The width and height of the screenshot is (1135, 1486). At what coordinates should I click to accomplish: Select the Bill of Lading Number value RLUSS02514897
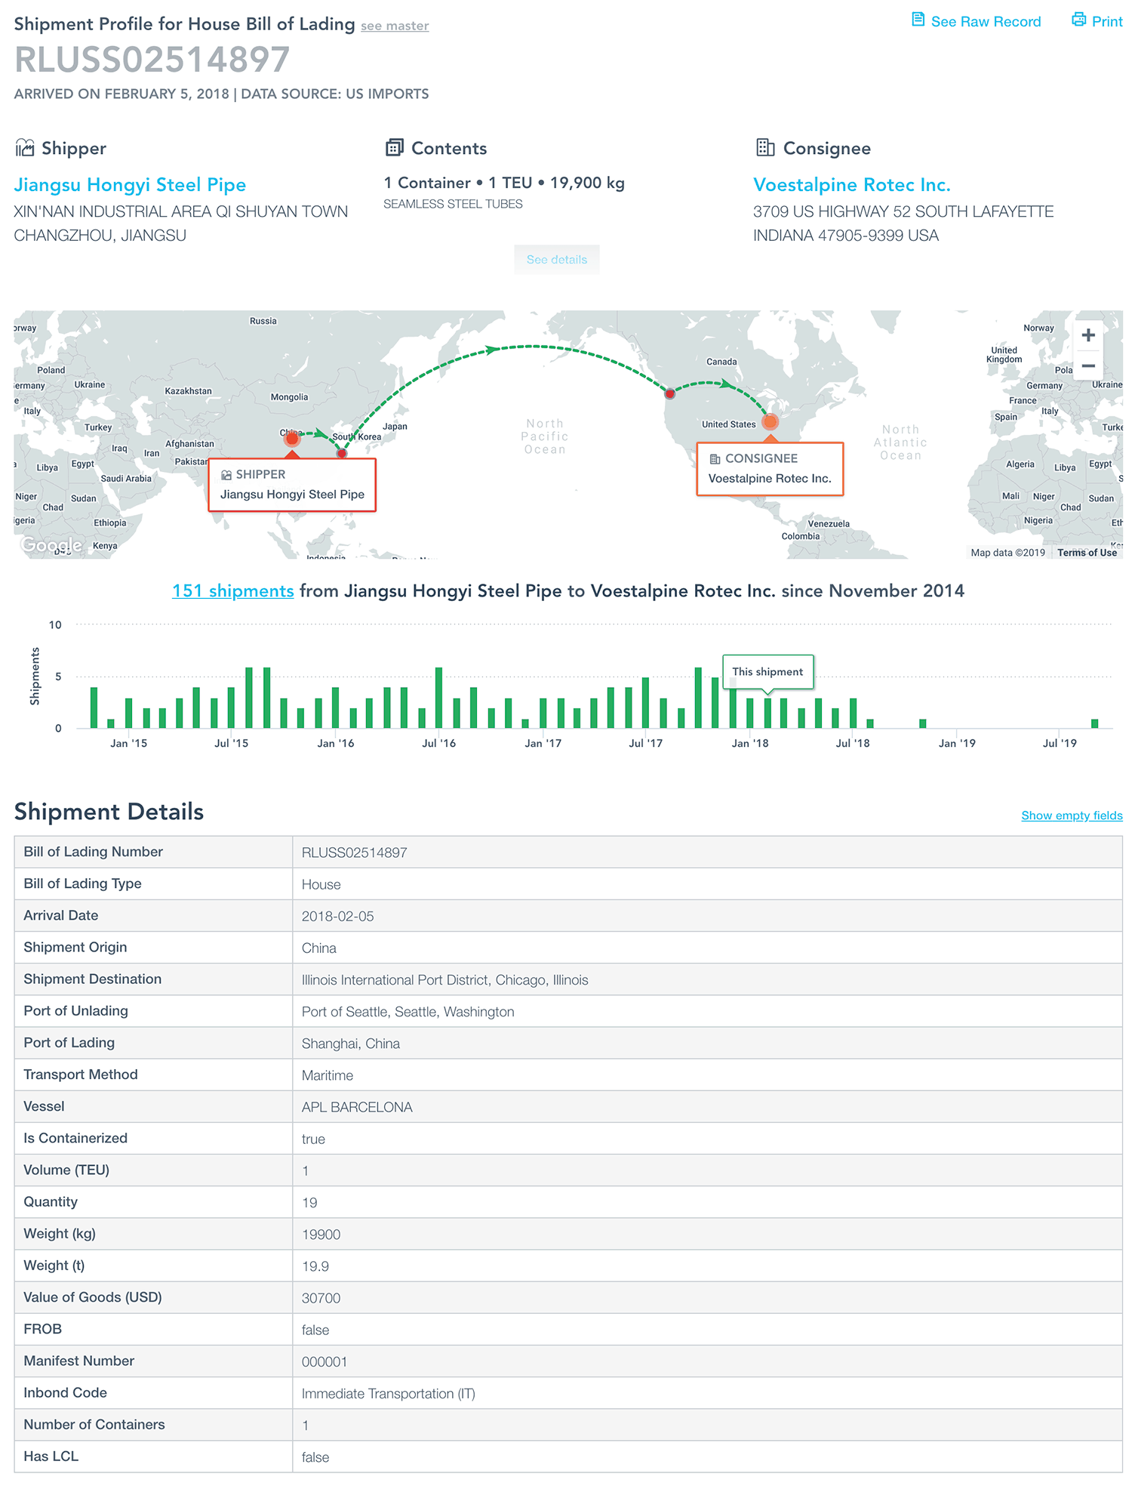(354, 852)
